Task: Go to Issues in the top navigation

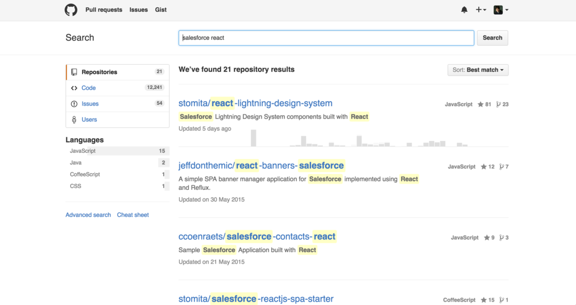Action: coord(138,10)
